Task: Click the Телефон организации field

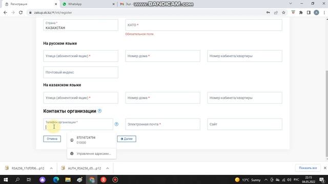Action: click(x=78, y=124)
